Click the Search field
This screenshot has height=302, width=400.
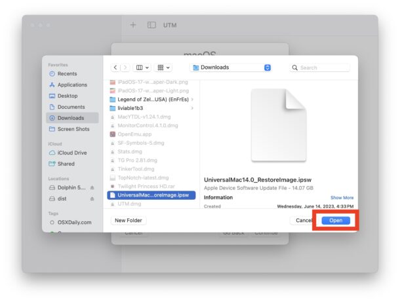tap(320, 67)
